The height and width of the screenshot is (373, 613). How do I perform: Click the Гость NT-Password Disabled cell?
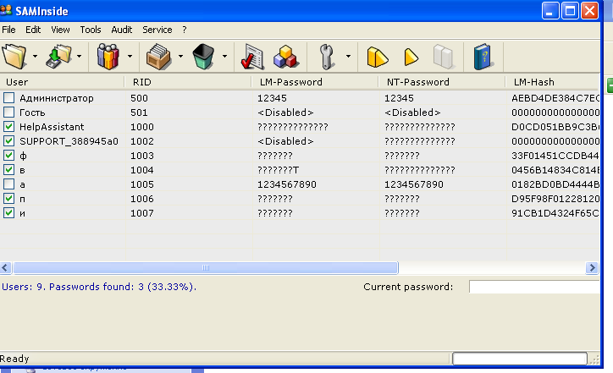412,112
